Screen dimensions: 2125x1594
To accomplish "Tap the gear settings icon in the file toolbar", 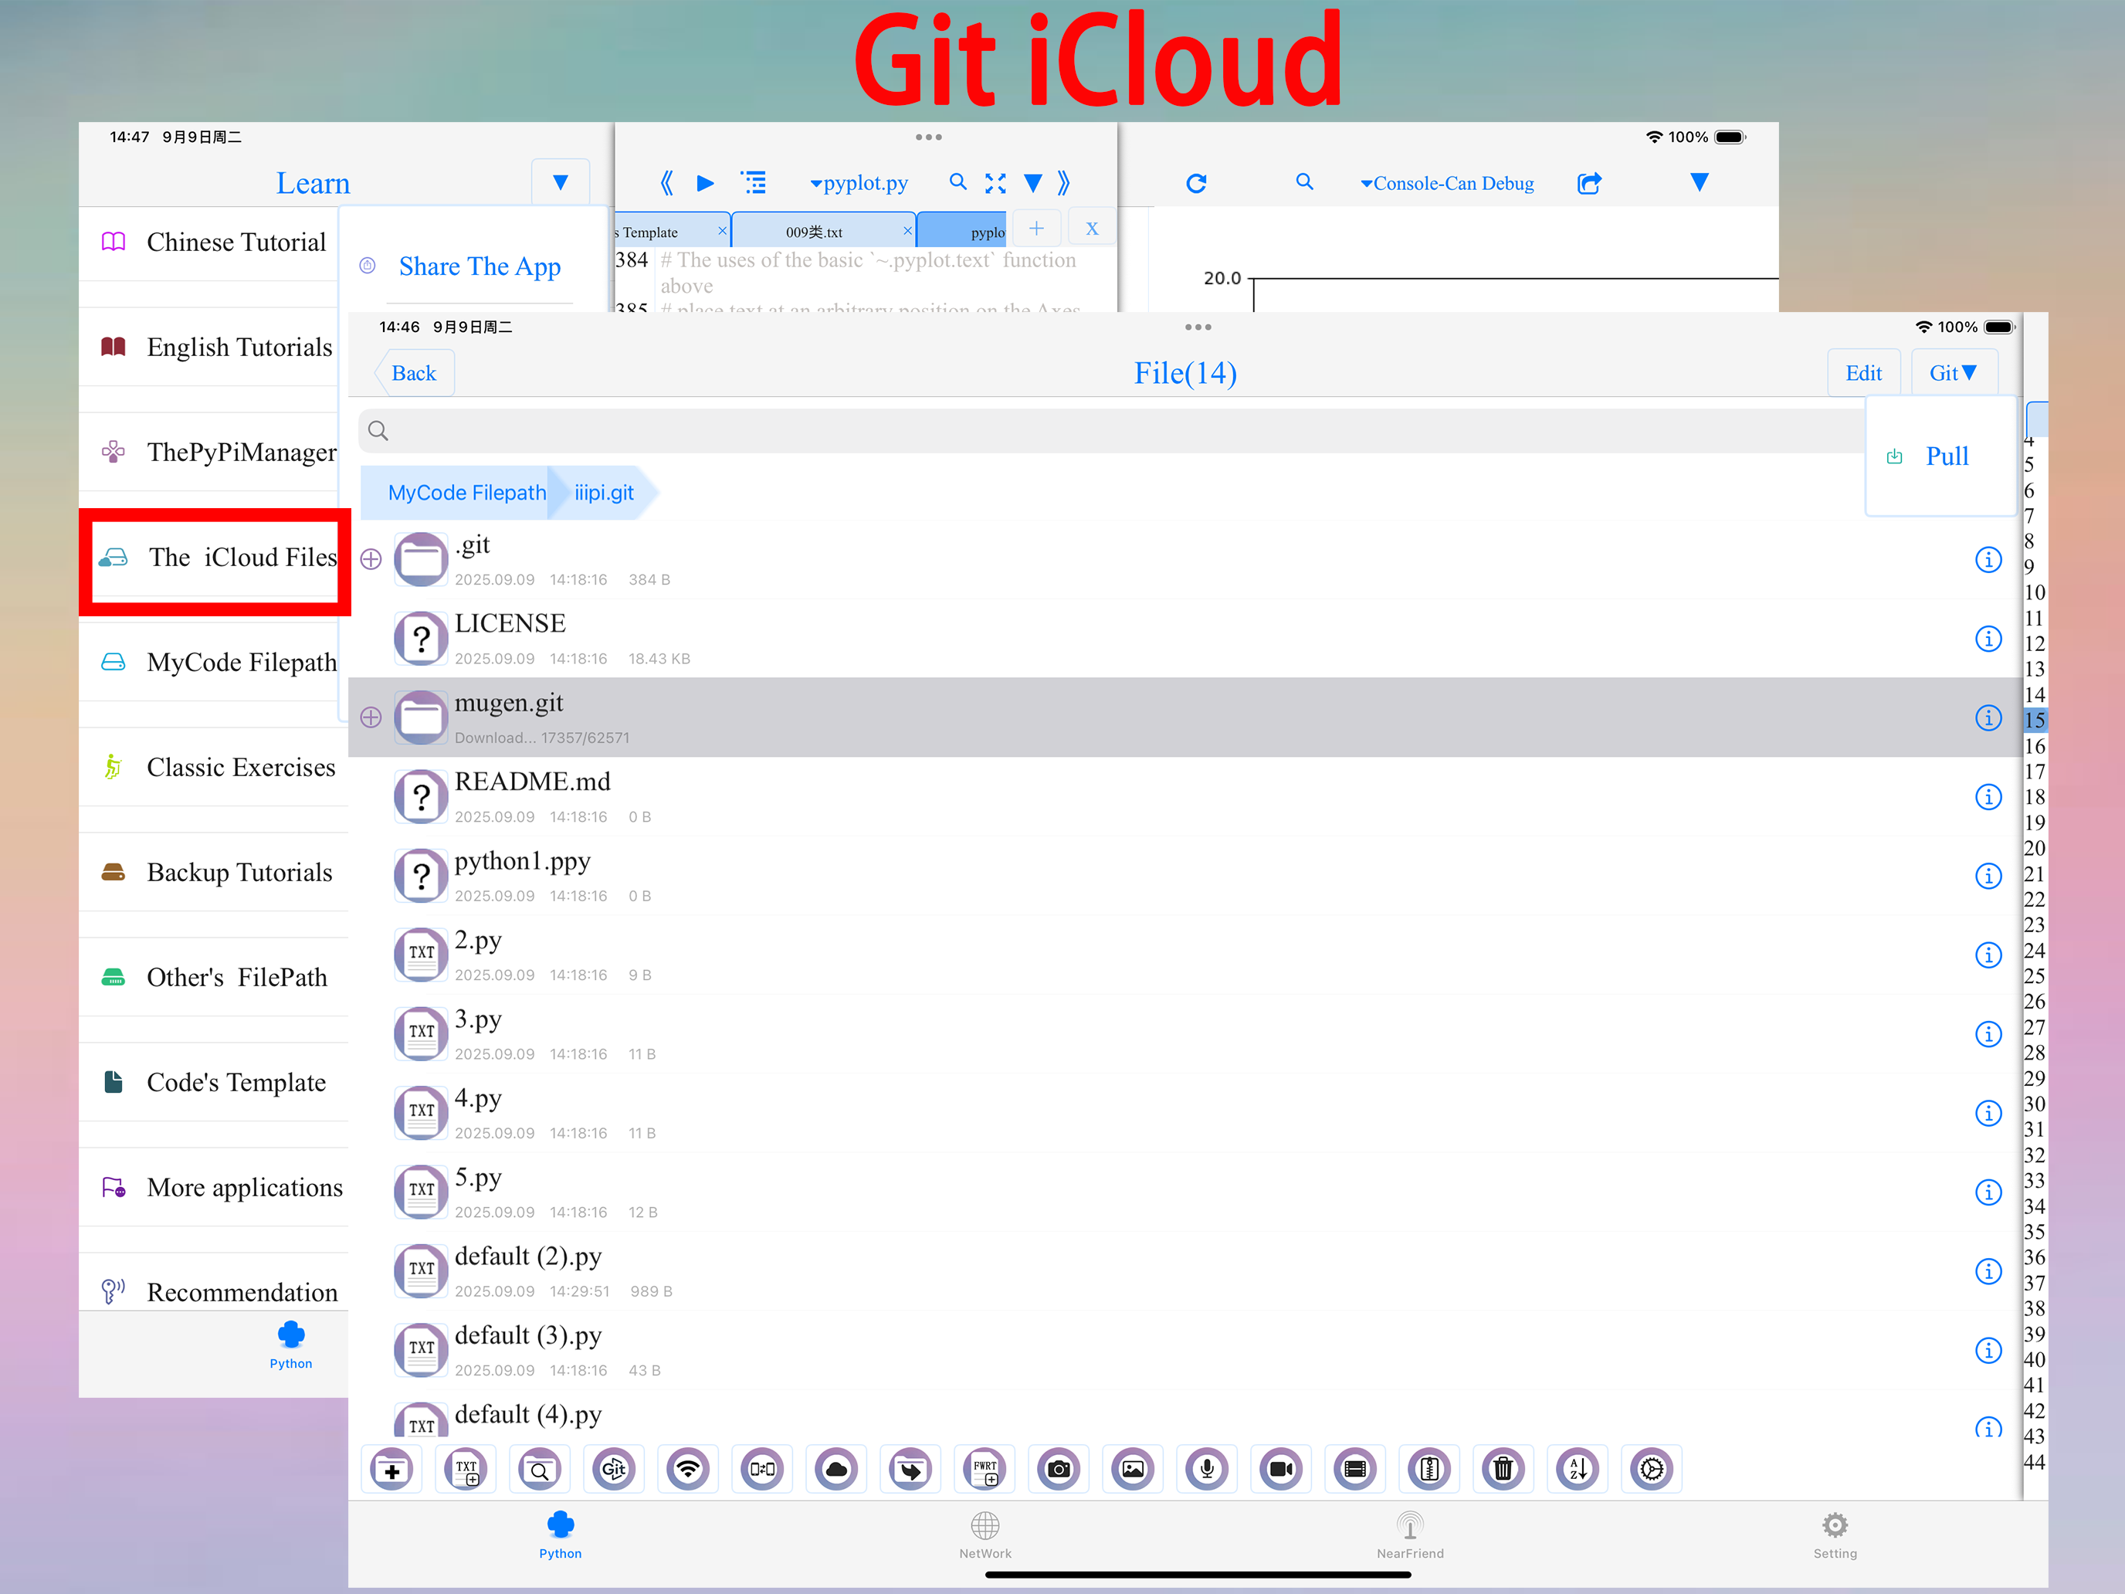I will pos(1652,1469).
